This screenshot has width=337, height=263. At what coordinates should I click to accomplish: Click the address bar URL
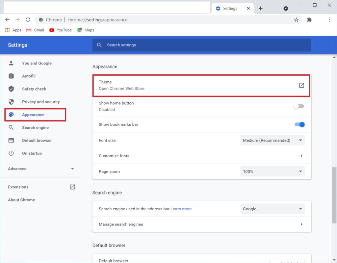coord(97,20)
